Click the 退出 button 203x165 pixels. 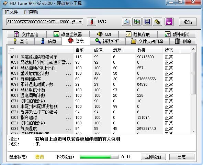tap(188, 22)
